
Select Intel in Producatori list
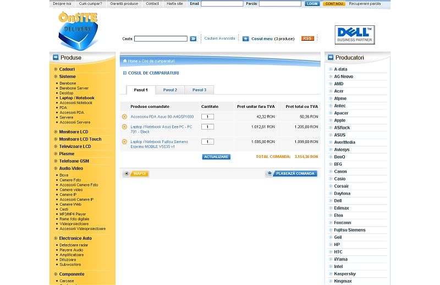tap(338, 266)
